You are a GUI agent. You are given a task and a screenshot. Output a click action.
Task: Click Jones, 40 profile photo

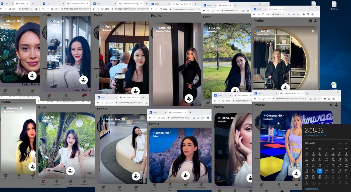(x=180, y=155)
